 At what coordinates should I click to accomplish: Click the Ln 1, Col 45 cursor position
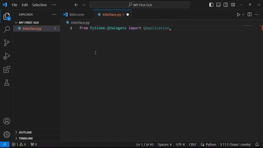click(x=145, y=144)
